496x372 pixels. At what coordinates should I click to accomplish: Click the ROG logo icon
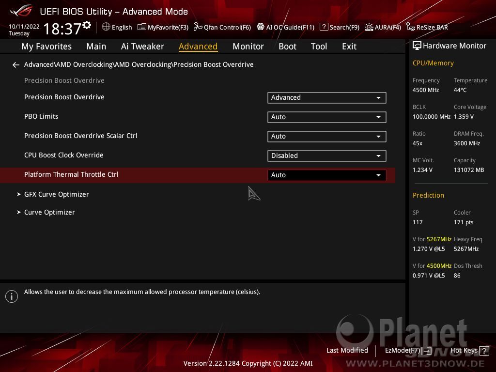tap(21, 11)
